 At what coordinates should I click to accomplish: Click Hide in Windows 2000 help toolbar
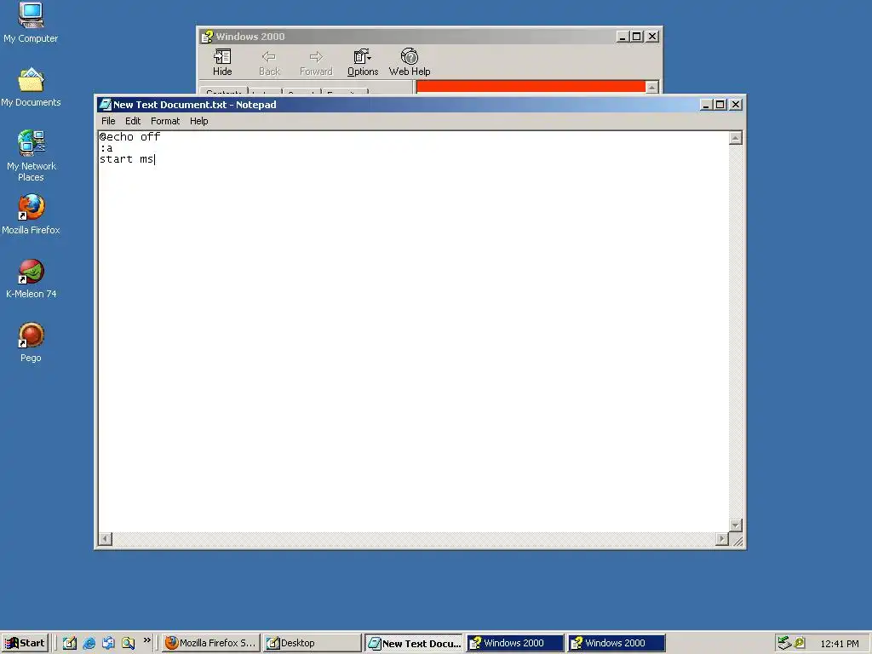pos(222,62)
